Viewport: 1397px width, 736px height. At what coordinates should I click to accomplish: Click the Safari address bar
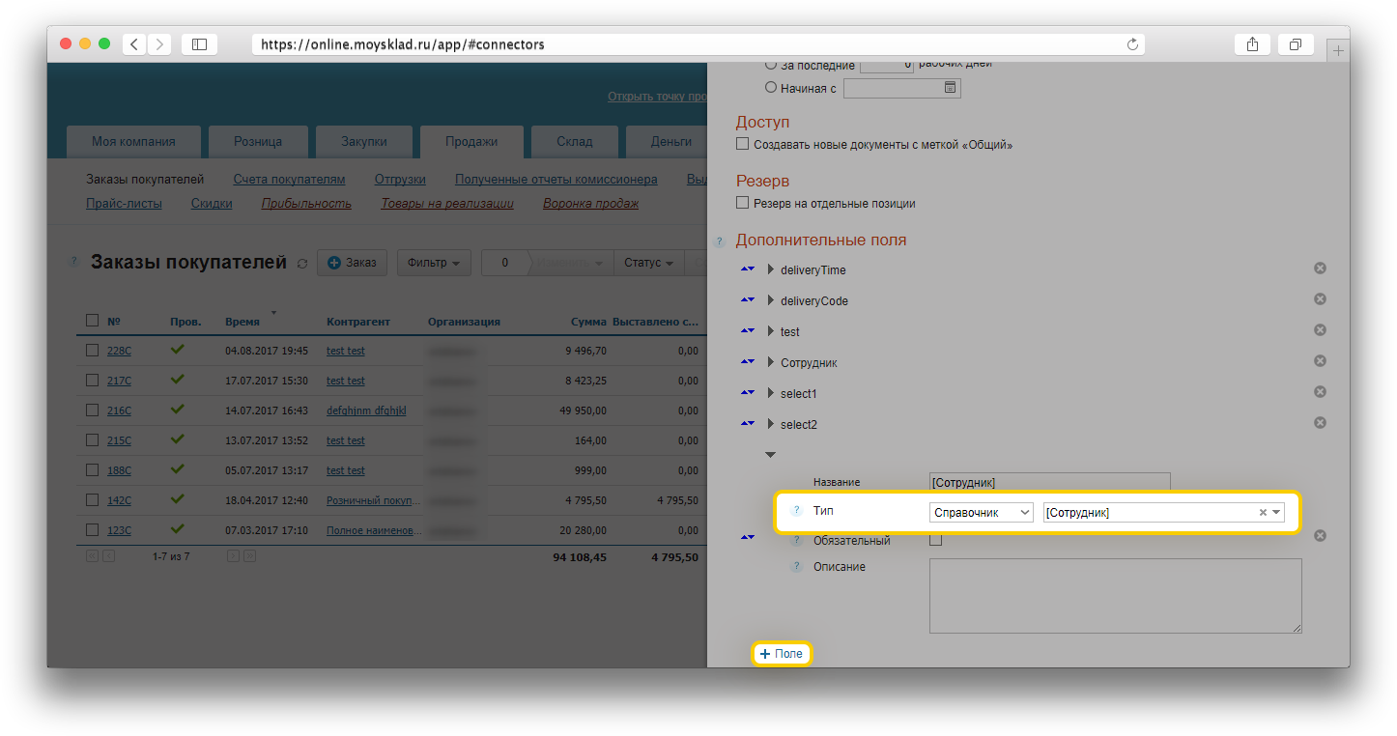pos(698,44)
